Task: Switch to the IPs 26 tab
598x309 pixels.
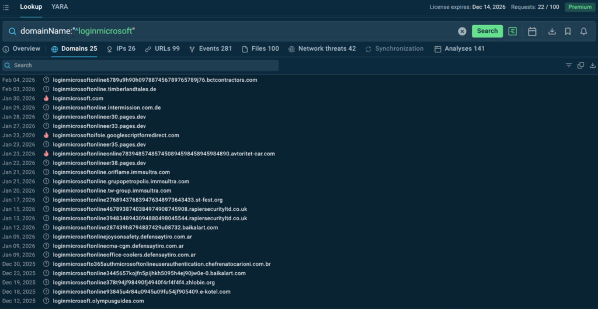Action: click(x=121, y=49)
